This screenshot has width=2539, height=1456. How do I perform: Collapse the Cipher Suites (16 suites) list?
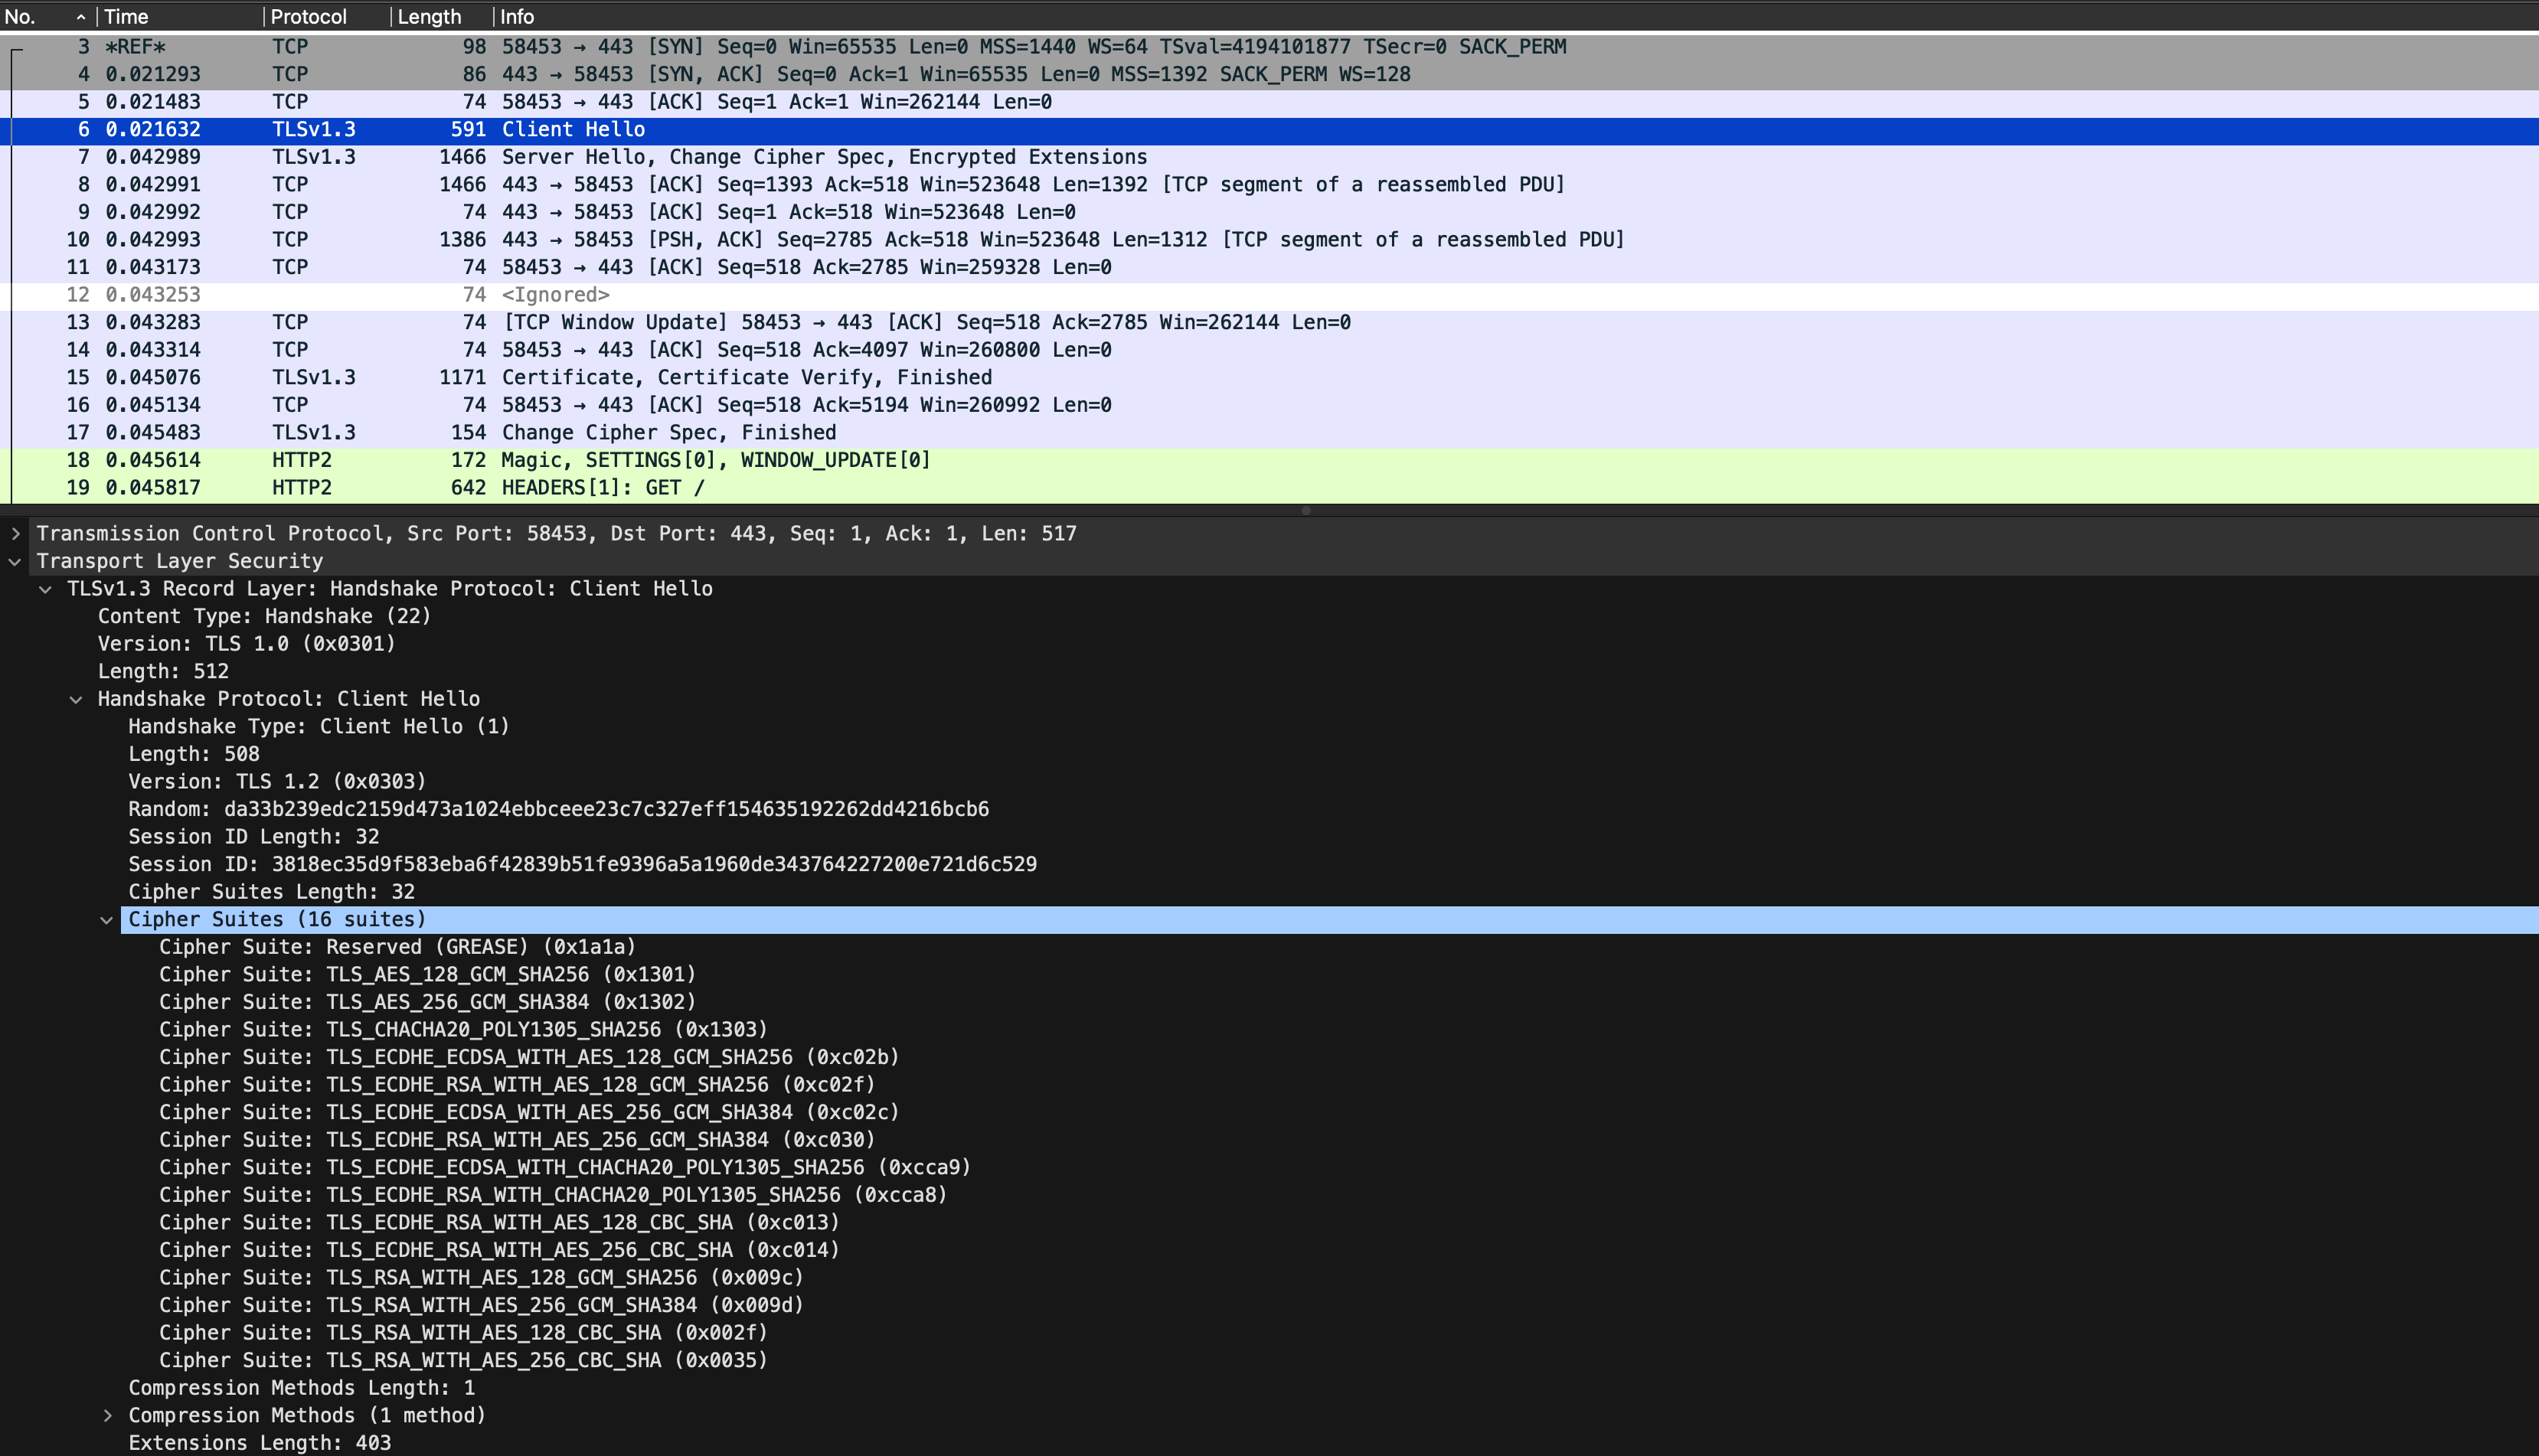pyautogui.click(x=107, y=920)
